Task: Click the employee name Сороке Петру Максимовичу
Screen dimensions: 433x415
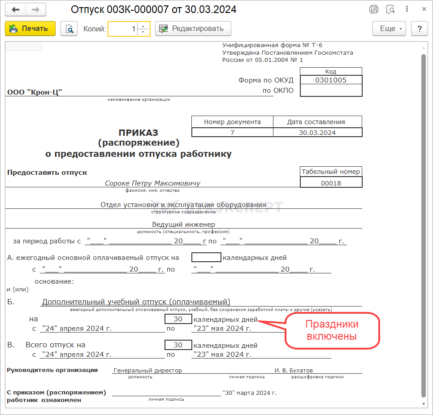Action: (x=152, y=183)
